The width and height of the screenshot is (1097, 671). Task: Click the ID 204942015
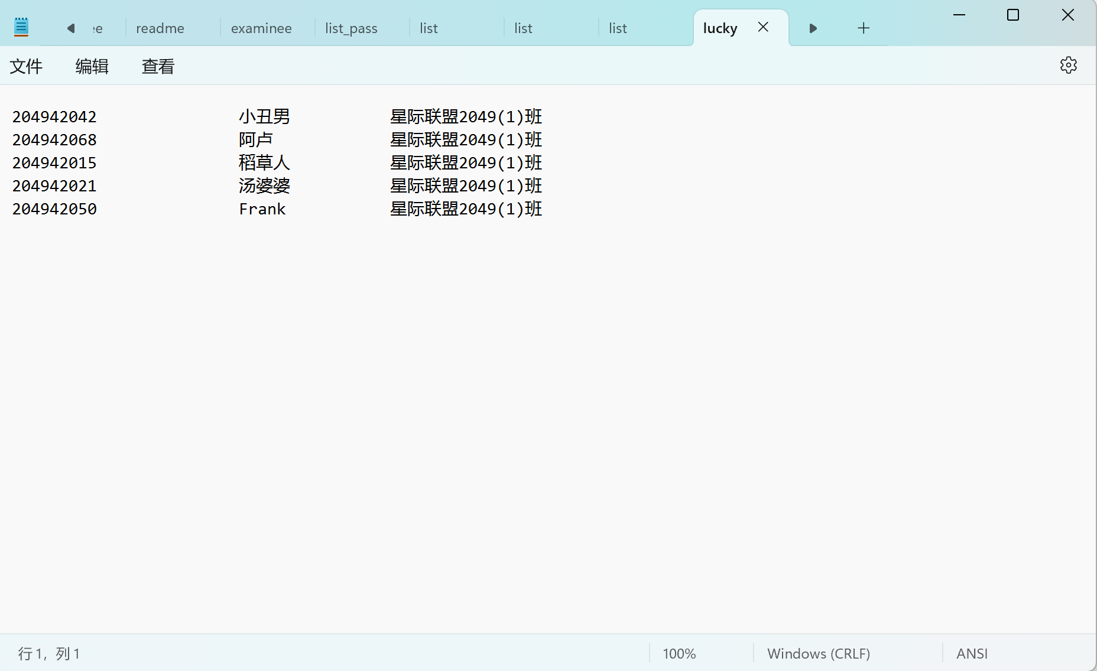[x=54, y=163]
